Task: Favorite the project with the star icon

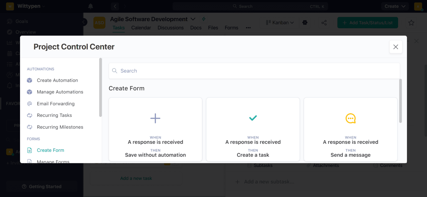Action: point(411,23)
